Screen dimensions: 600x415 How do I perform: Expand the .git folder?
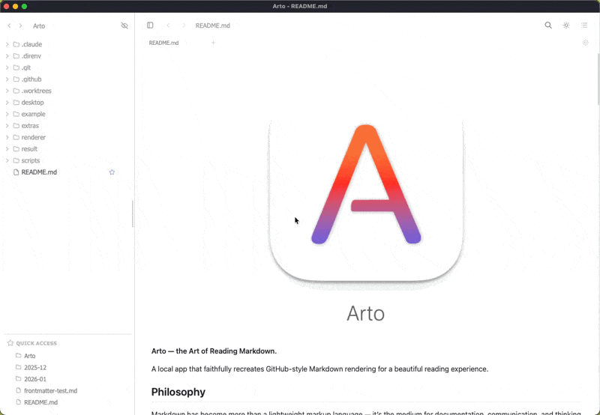click(x=7, y=67)
